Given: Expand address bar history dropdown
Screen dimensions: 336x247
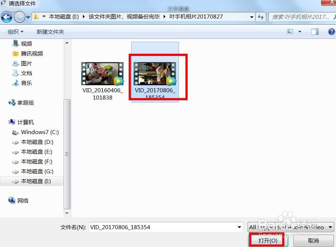Looking at the screenshot, I should pos(252,17).
